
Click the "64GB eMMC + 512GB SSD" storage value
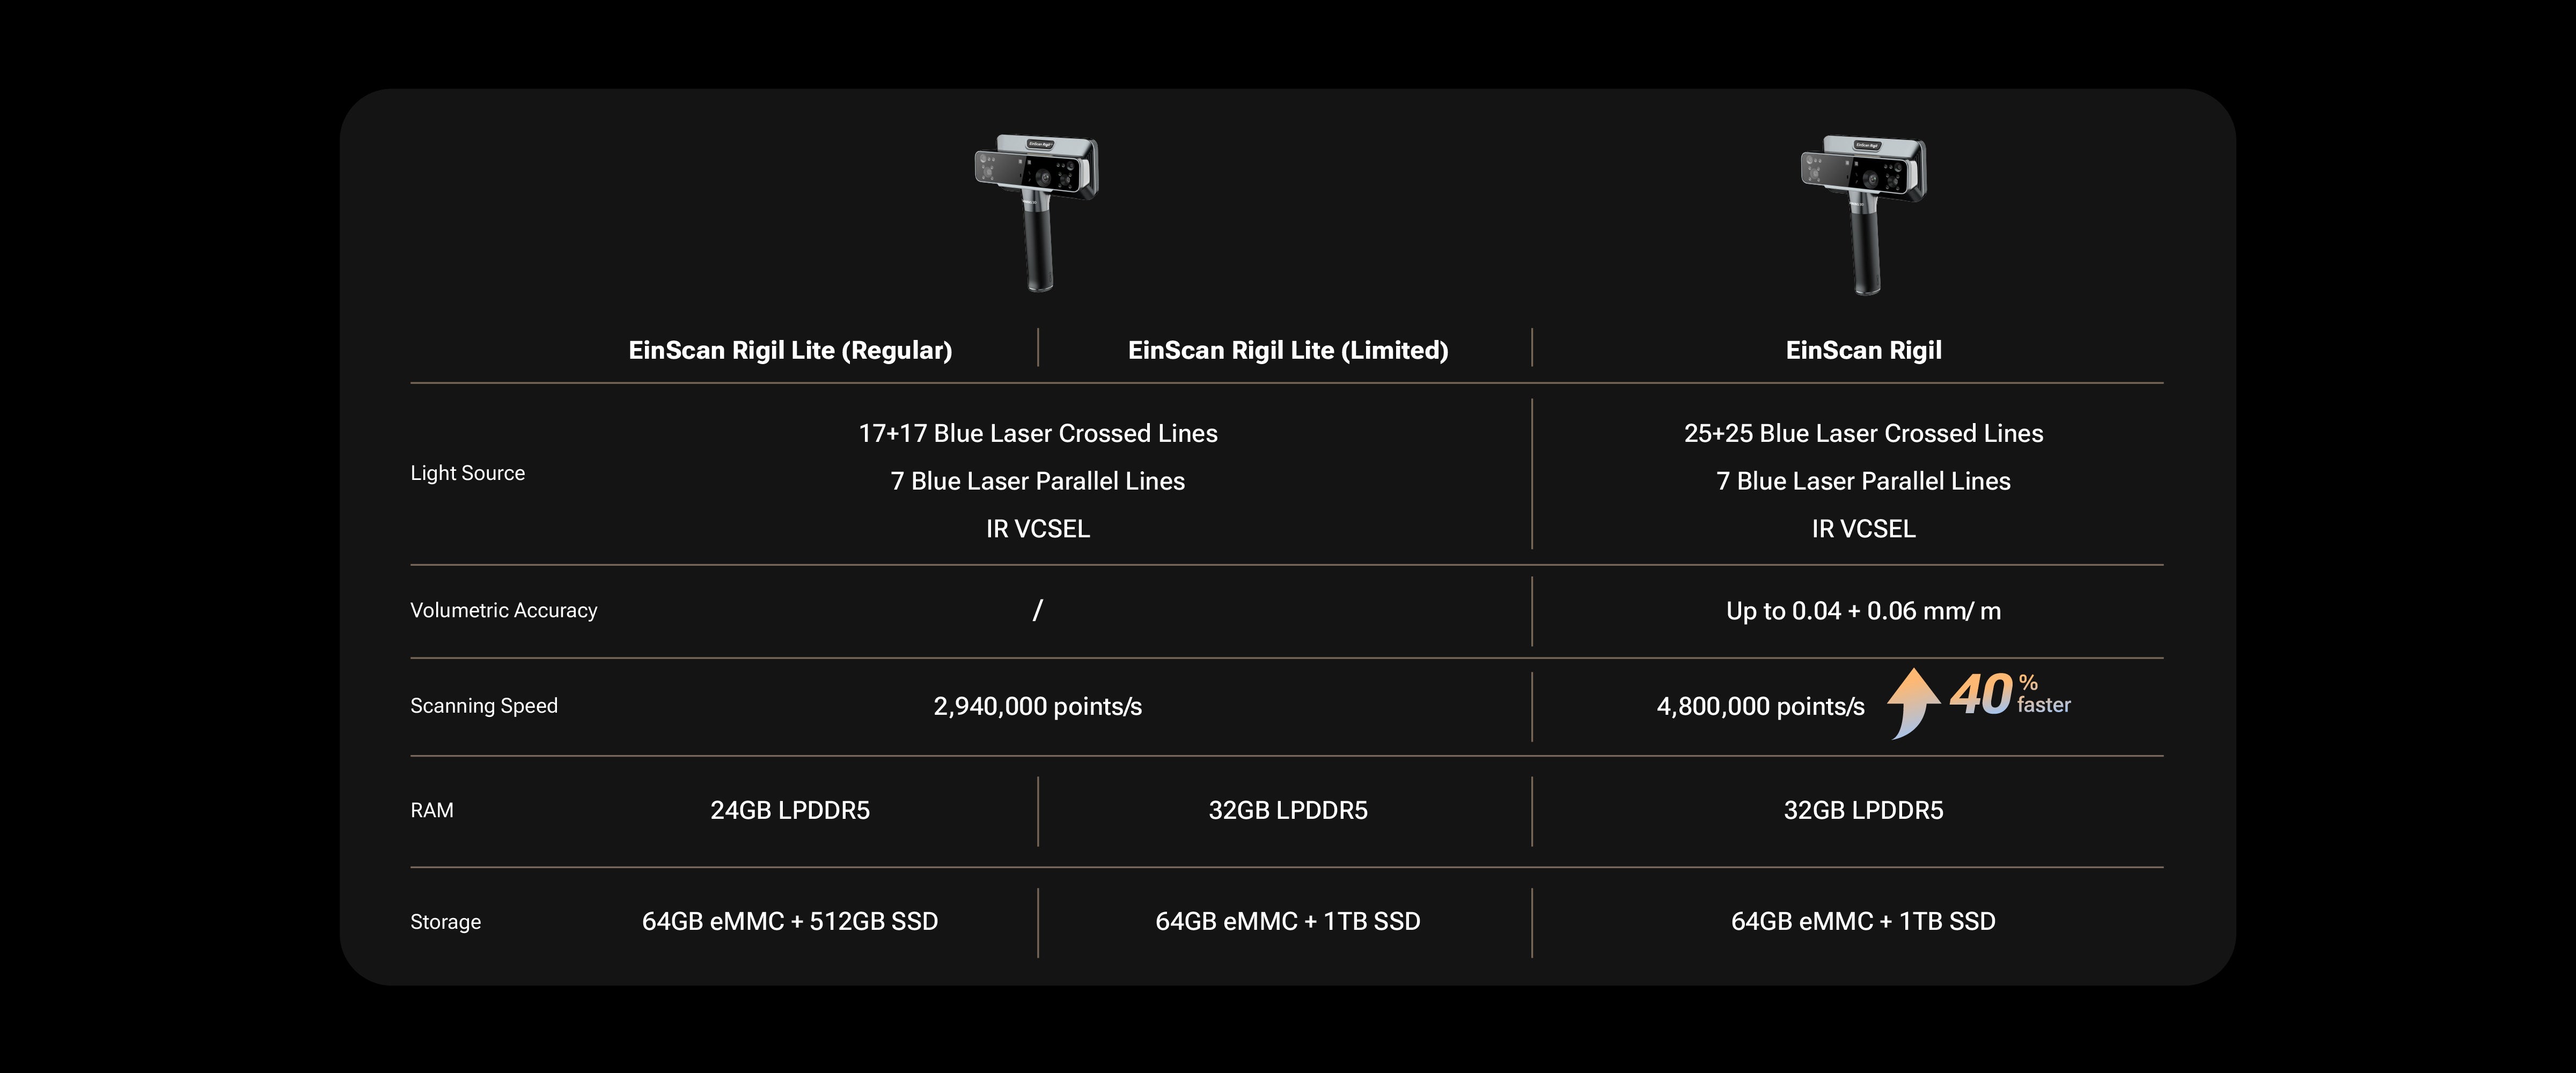[790, 921]
